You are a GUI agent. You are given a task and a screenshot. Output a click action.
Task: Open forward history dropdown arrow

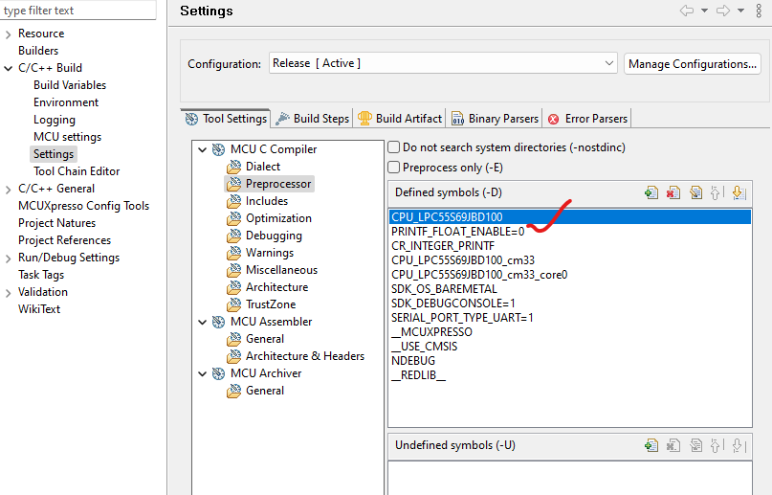click(x=740, y=11)
